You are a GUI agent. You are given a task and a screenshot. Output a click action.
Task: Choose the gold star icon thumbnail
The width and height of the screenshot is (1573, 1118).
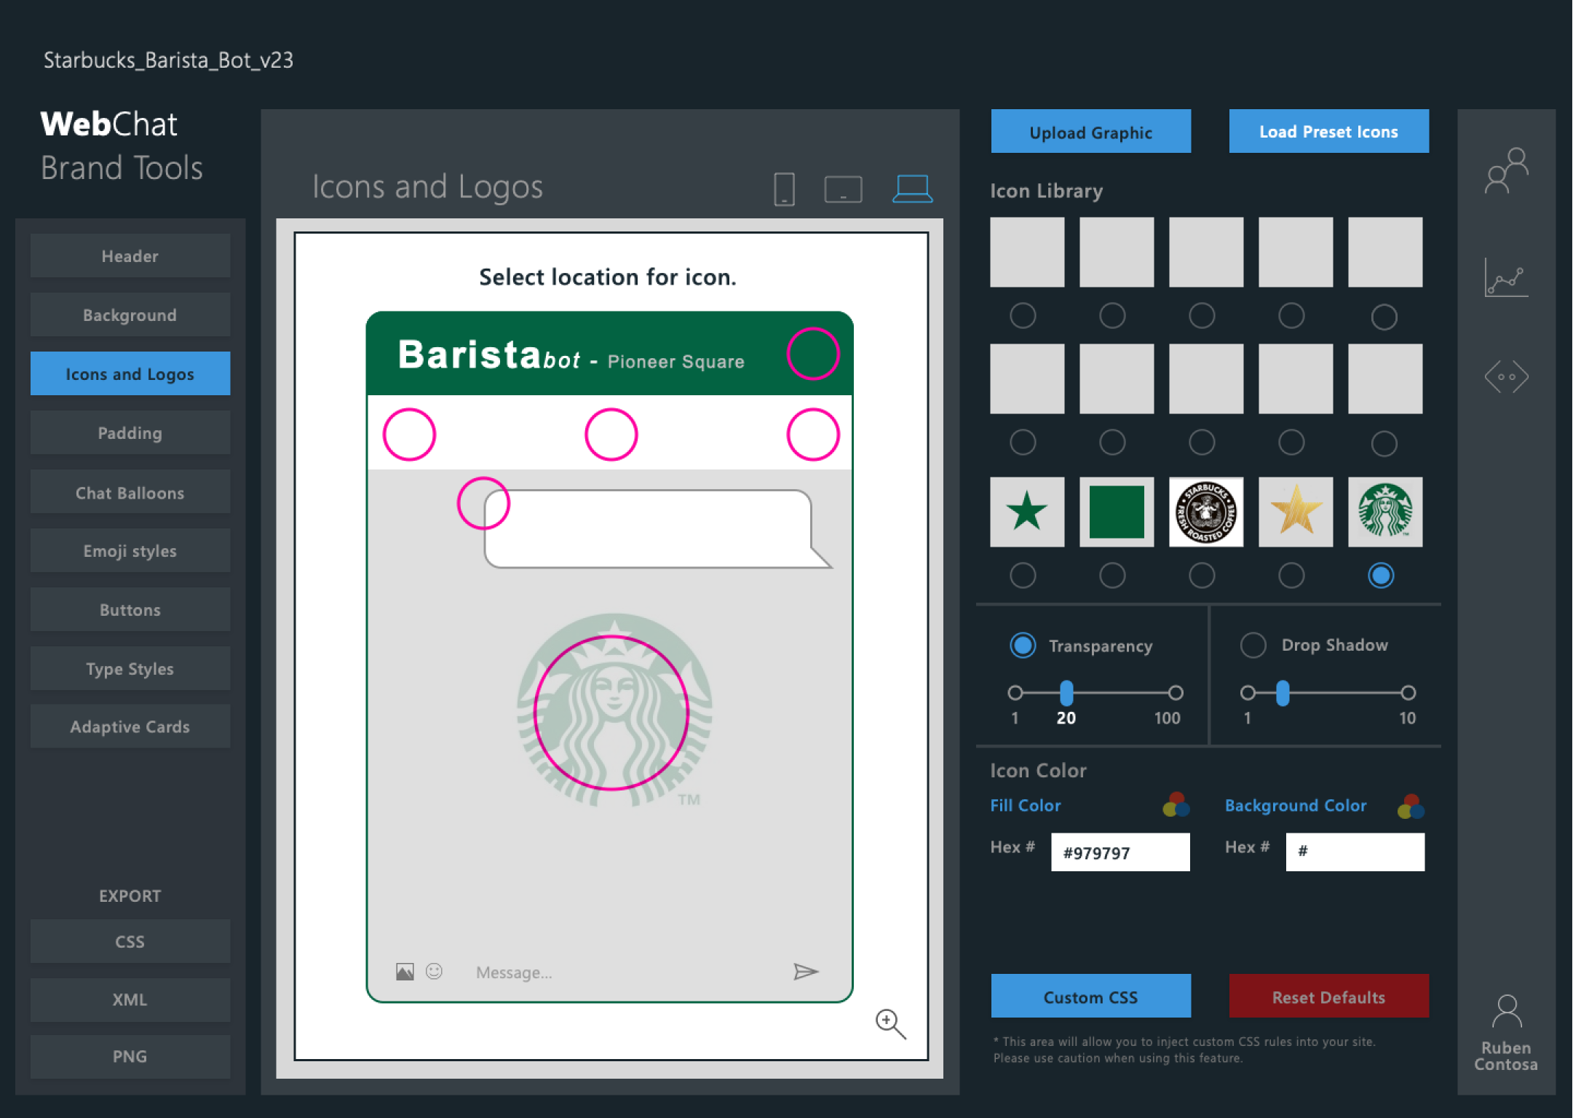(x=1296, y=512)
